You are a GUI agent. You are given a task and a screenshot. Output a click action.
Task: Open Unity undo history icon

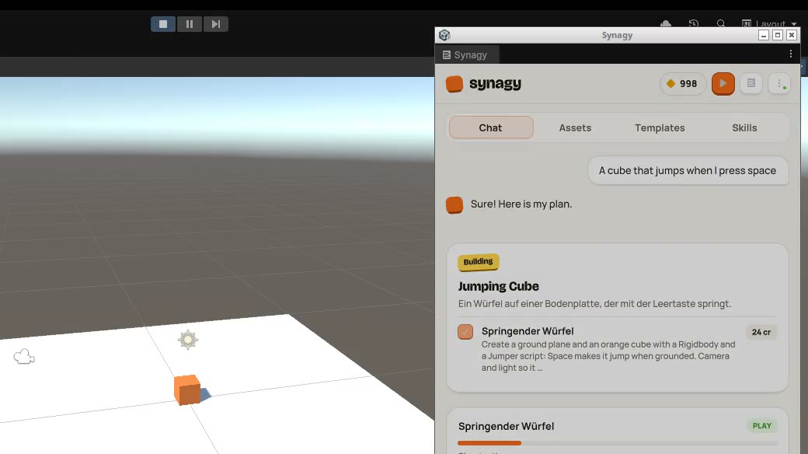tap(694, 24)
